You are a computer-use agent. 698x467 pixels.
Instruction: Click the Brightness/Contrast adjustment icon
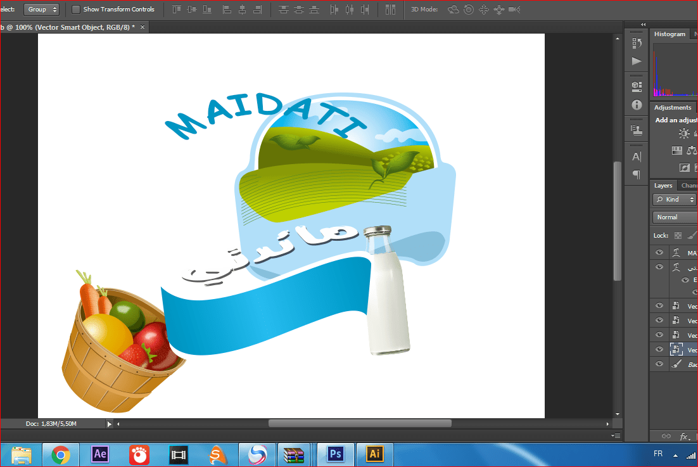(684, 133)
